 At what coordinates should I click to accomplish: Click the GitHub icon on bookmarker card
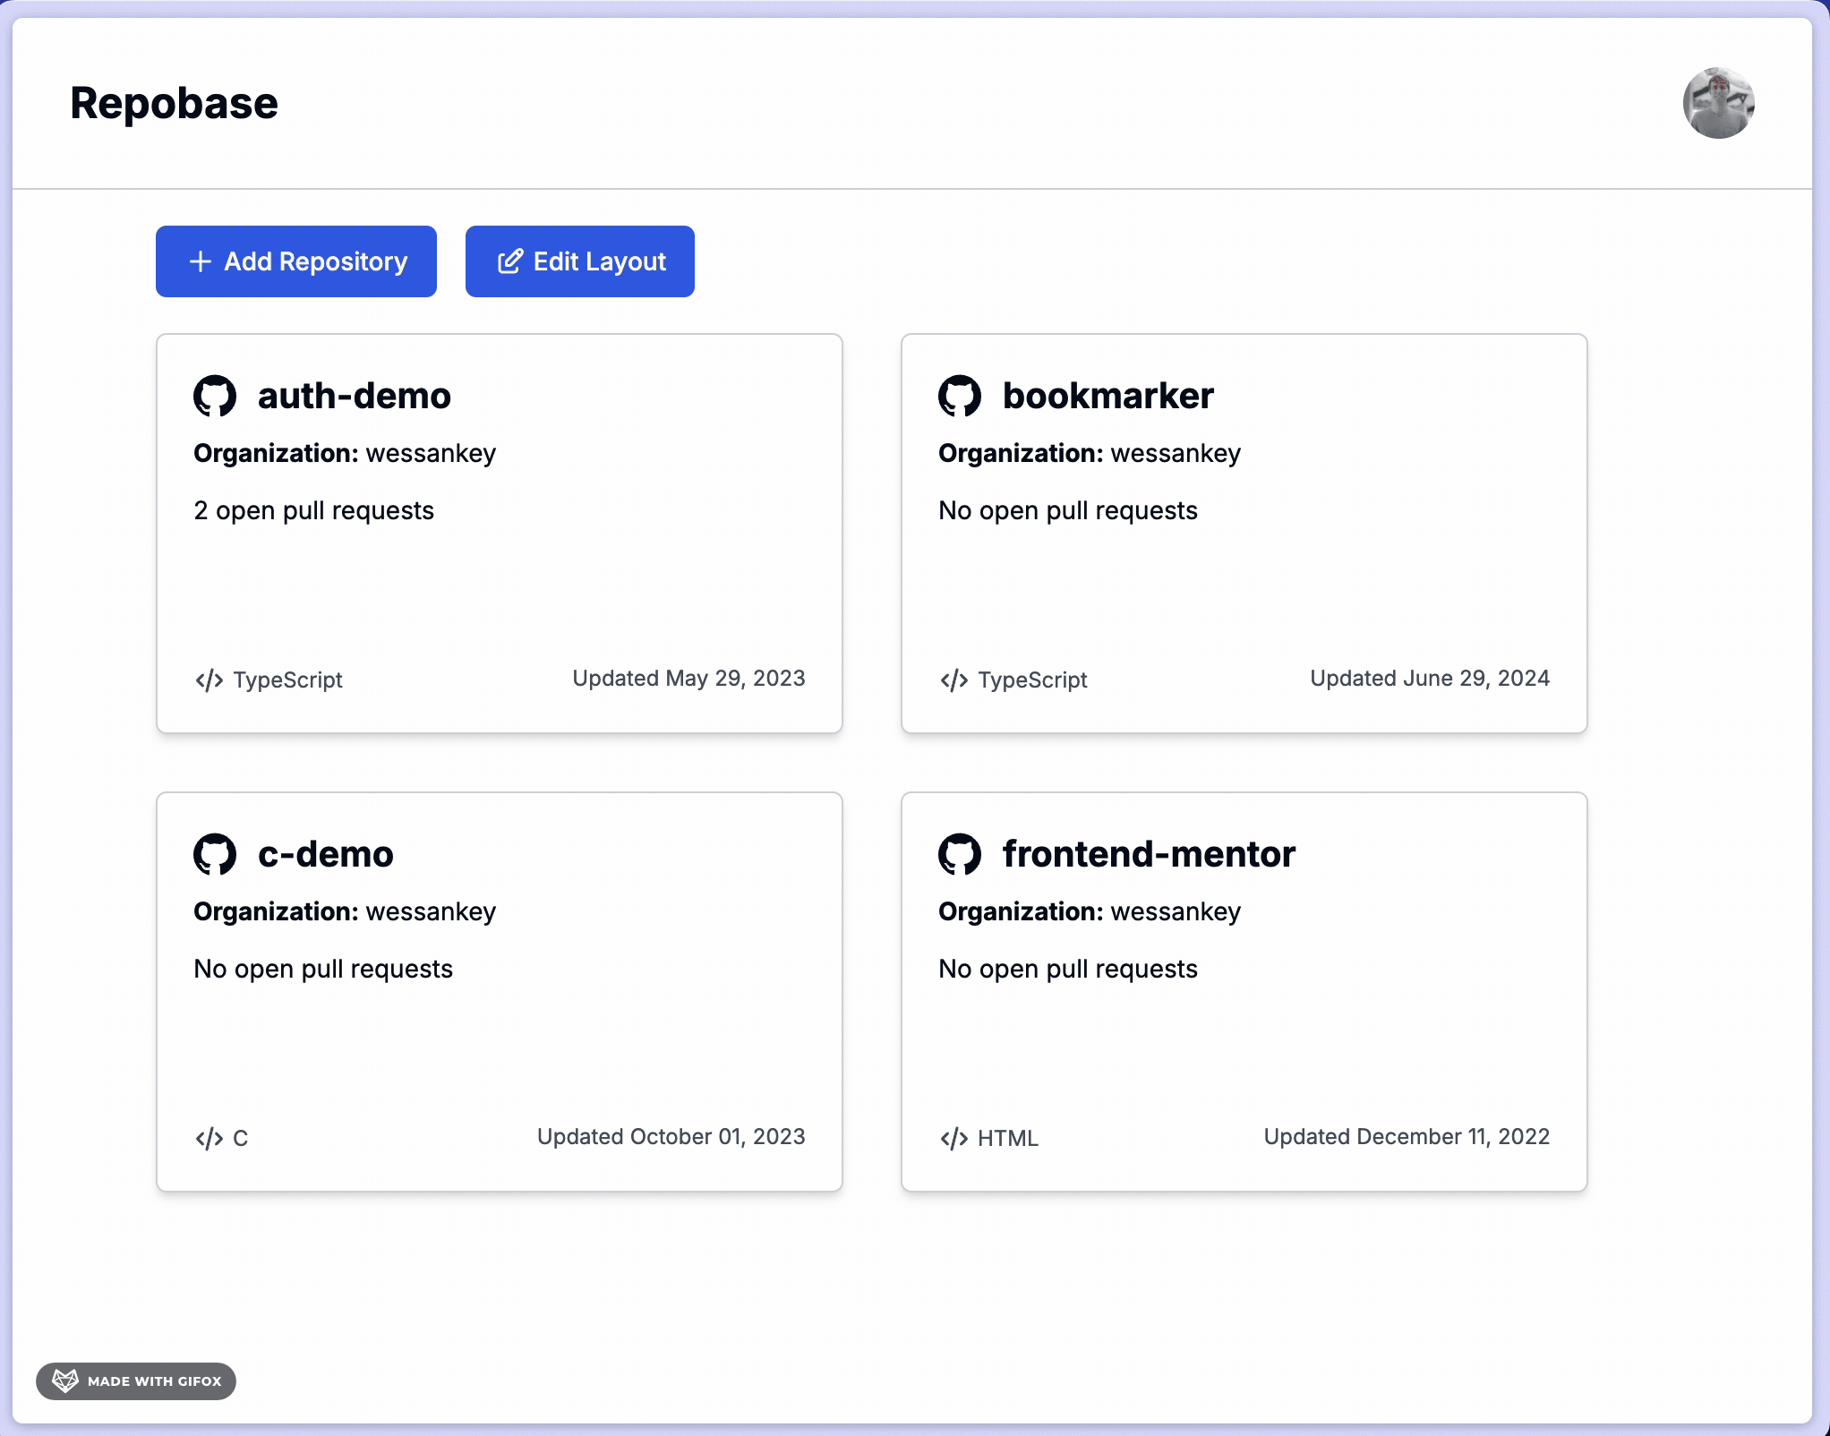[x=960, y=396]
